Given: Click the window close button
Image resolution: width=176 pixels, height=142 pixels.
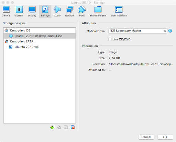Looking at the screenshot, I should [3, 2].
